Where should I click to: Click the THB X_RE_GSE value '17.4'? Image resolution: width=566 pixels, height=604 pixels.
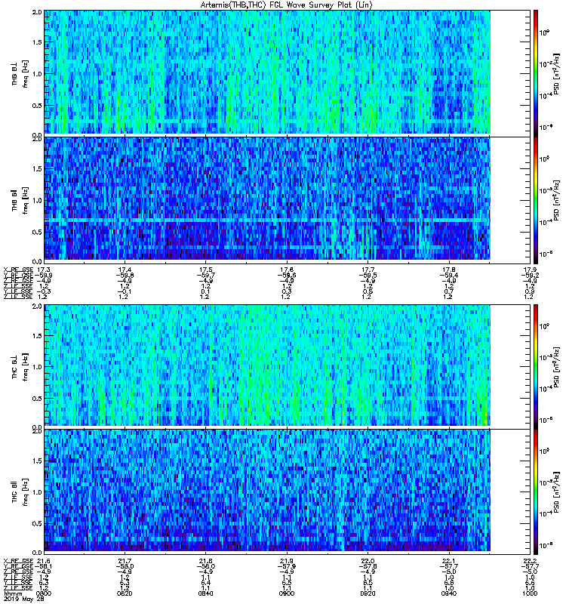coord(125,270)
